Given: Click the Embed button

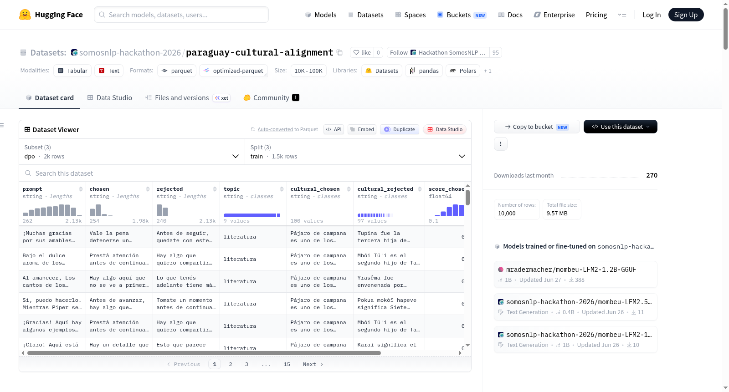Looking at the screenshot, I should pyautogui.click(x=362, y=129).
